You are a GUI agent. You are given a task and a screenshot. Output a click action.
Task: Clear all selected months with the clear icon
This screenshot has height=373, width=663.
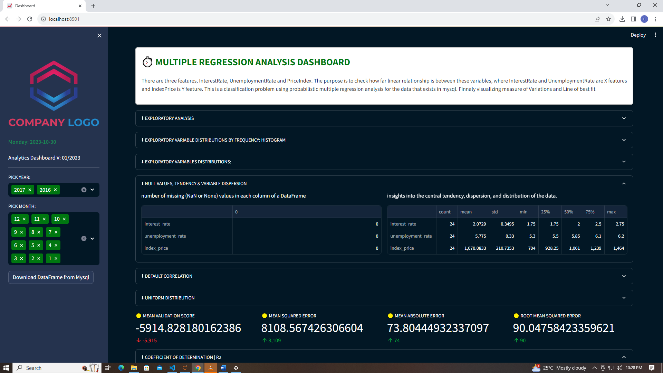pos(83,238)
